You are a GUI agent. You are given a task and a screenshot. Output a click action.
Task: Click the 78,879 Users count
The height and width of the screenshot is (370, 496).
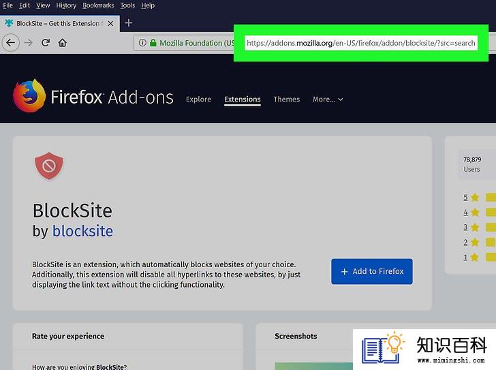pyautogui.click(x=472, y=164)
